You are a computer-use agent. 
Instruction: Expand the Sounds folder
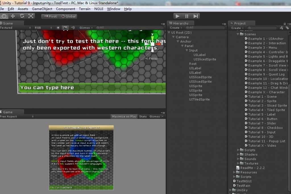[x=238, y=159]
